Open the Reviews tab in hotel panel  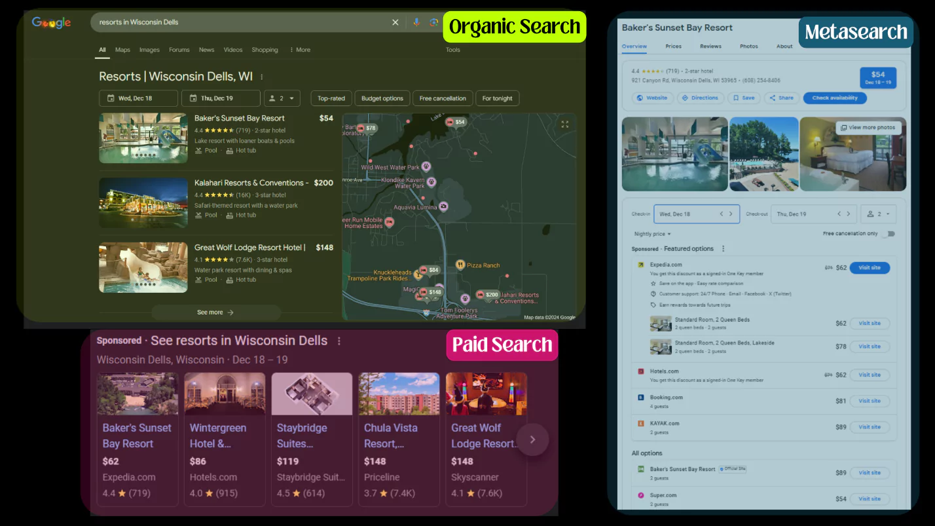click(x=710, y=47)
